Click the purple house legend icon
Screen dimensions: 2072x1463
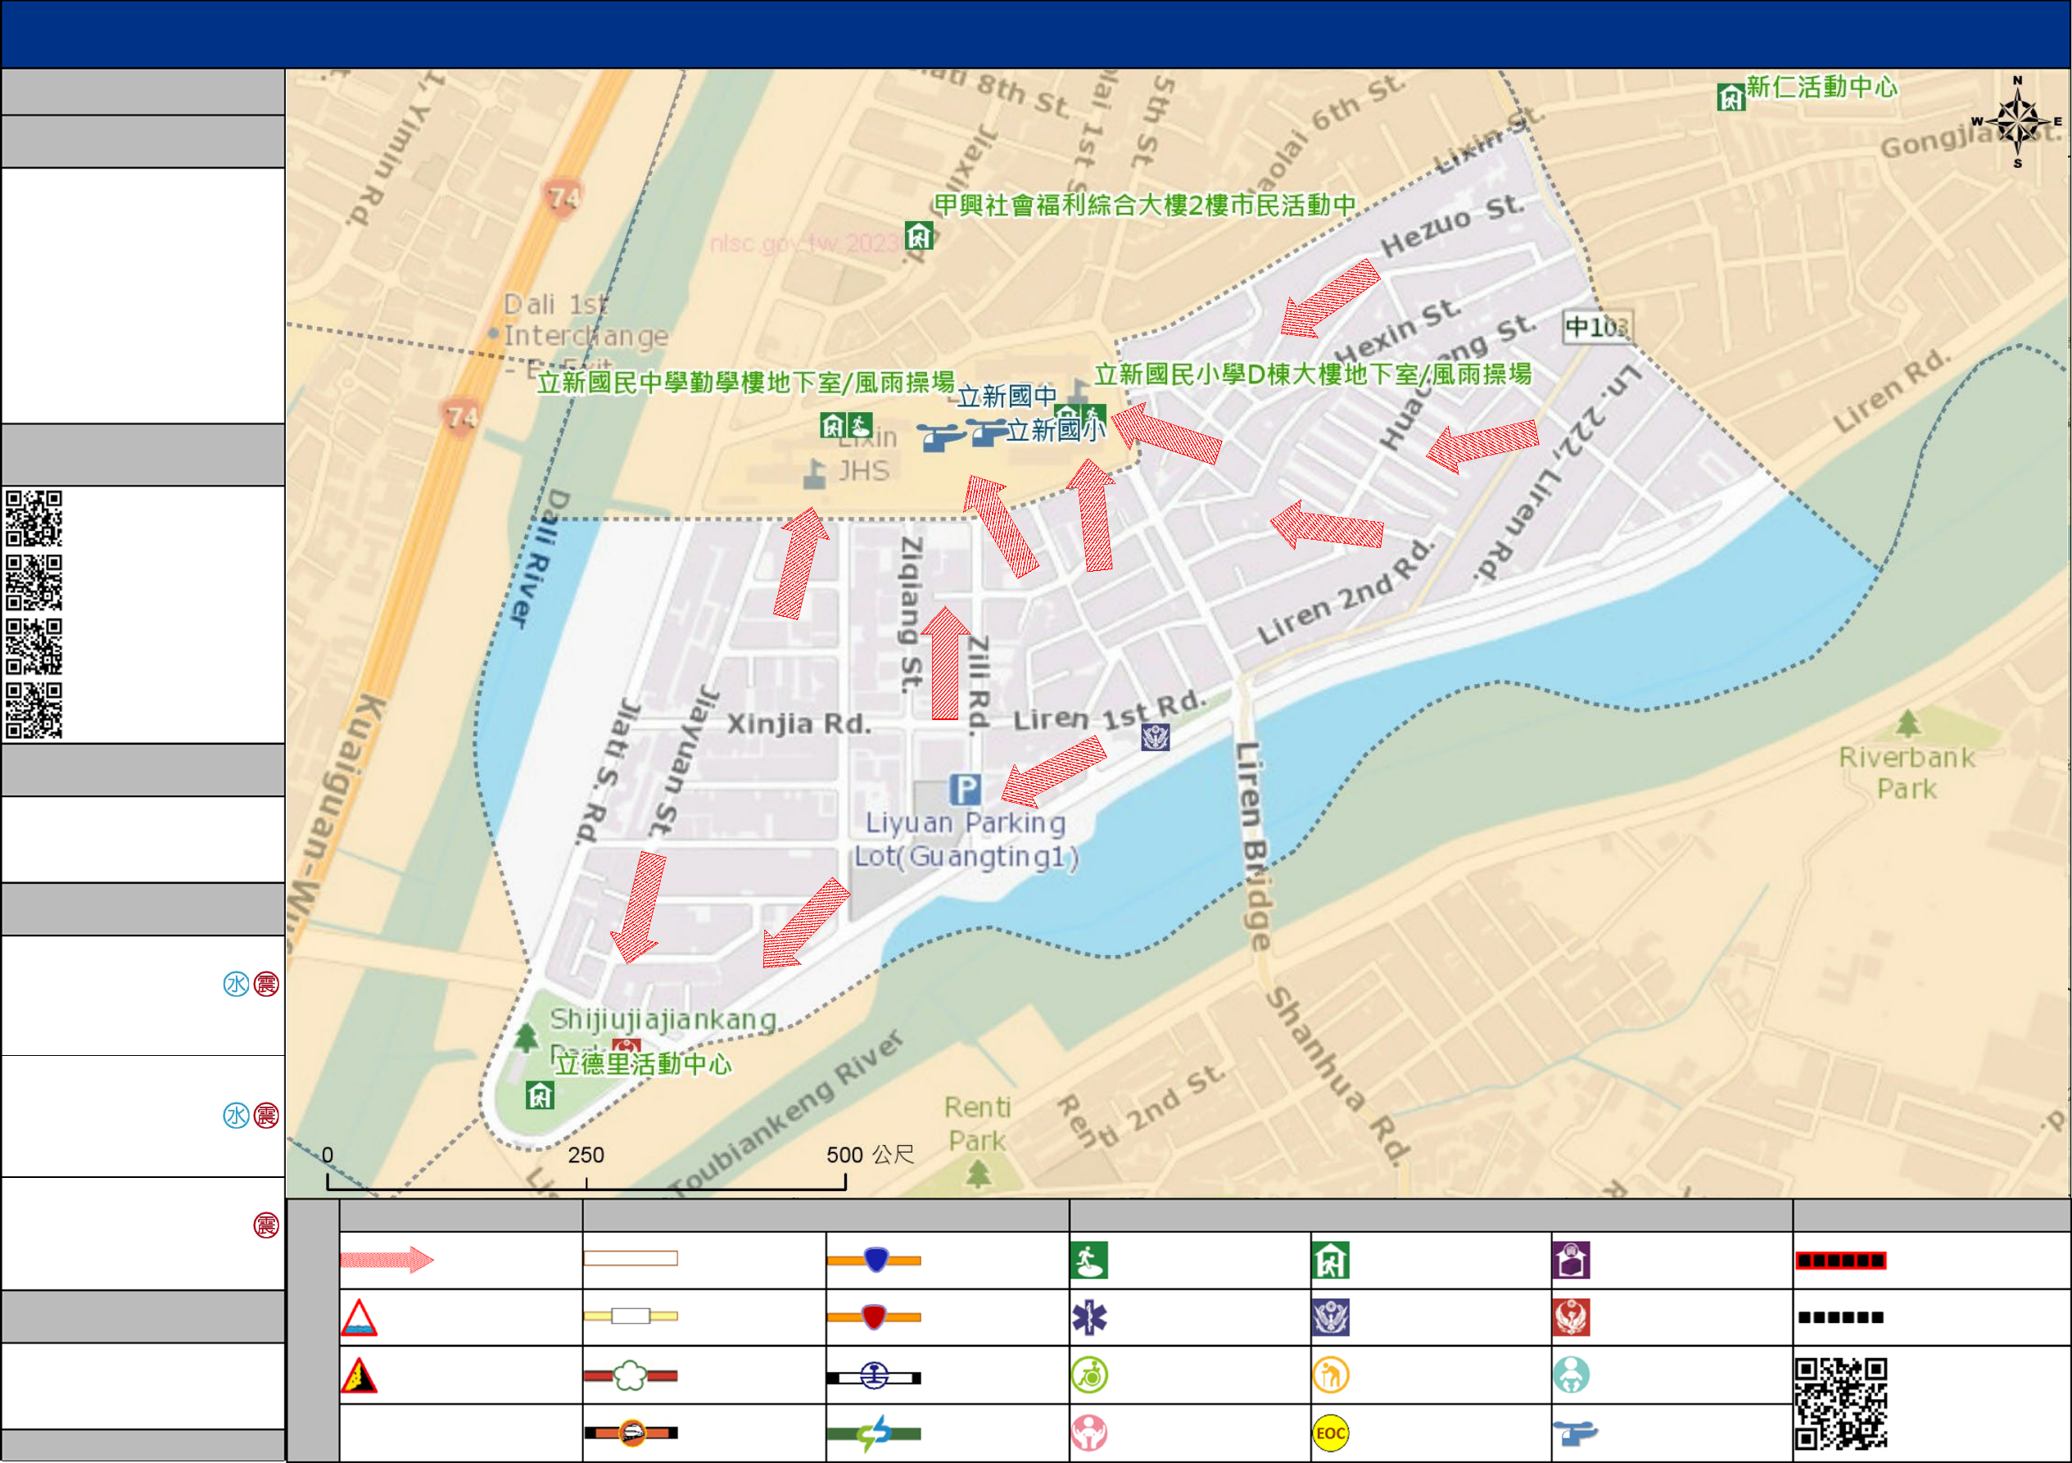point(1571,1260)
